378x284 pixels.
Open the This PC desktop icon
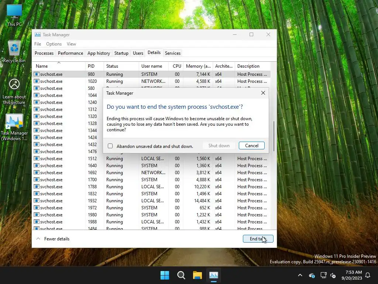14,15
